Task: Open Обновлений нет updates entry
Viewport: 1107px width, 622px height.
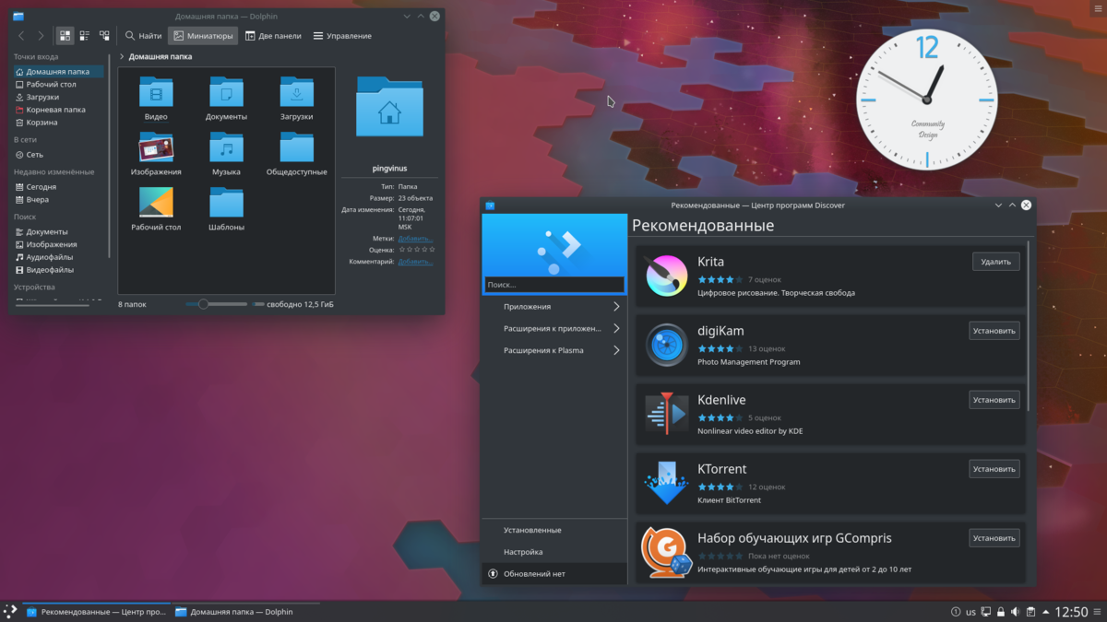Action: [554, 574]
